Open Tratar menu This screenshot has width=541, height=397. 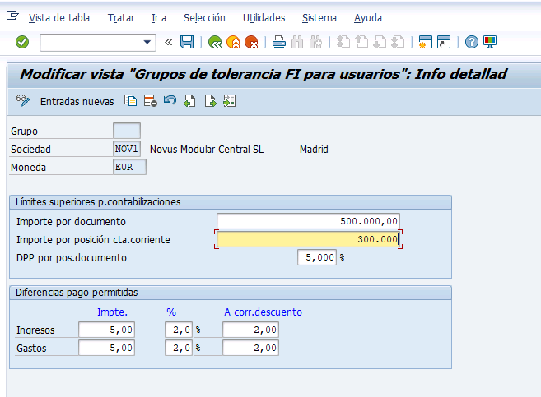(x=121, y=18)
